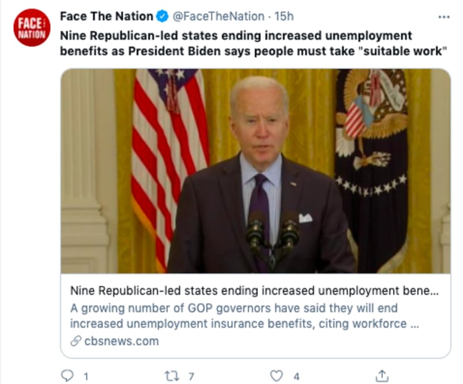
Task: Like the tweet with the heart icon
Action: (277, 375)
